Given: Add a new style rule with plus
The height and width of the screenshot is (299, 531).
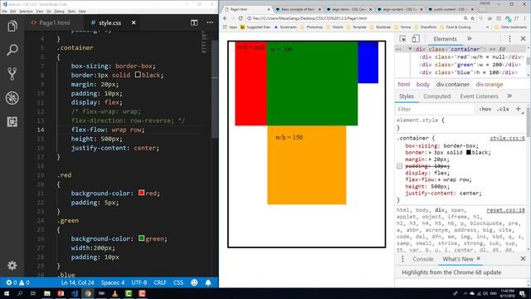Looking at the screenshot, I should [x=518, y=109].
